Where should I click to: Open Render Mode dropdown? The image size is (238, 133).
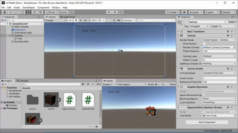click(x=219, y=40)
